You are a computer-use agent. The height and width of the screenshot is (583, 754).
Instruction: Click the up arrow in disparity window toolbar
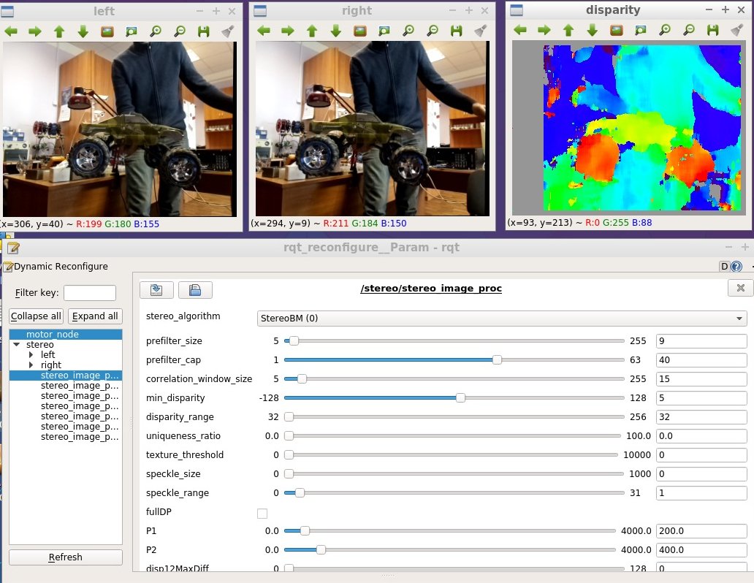(x=568, y=30)
